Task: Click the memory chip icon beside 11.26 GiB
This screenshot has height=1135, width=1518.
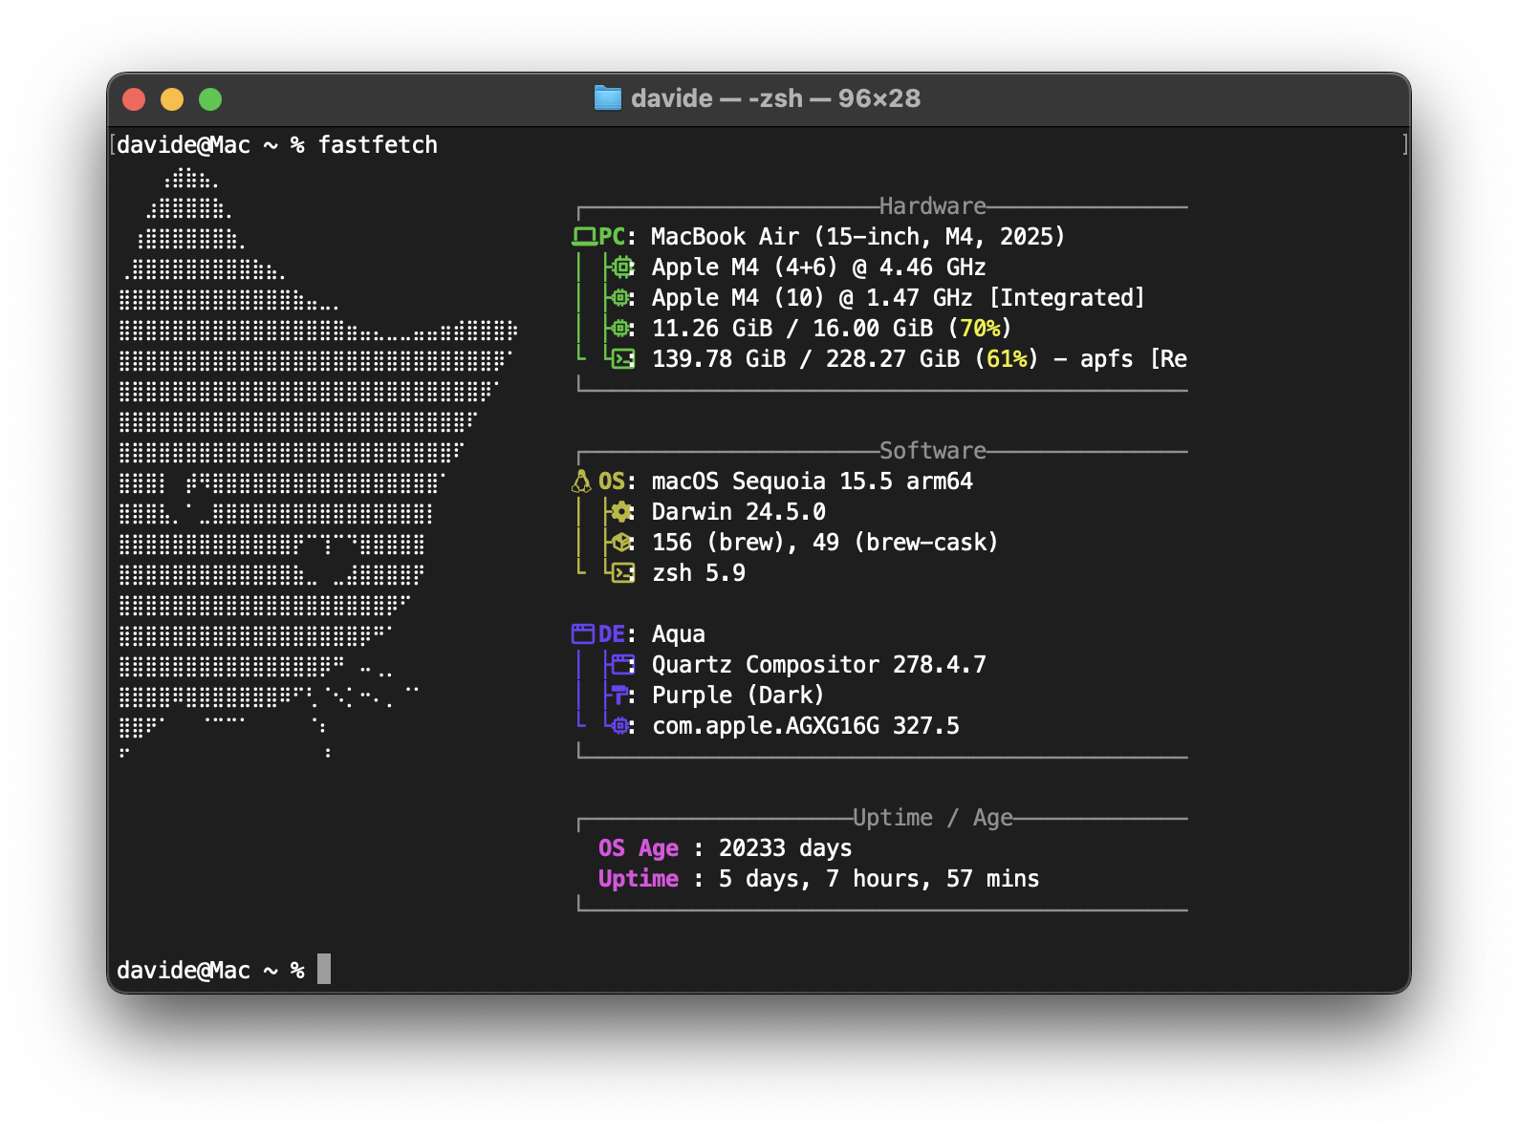Action: point(622,328)
